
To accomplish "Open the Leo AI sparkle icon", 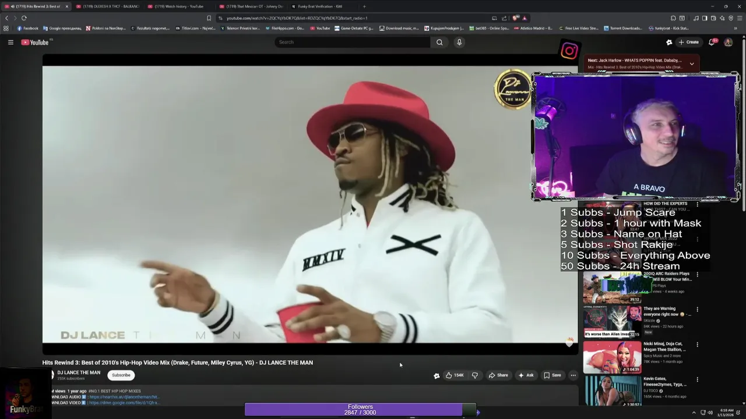I will coord(722,18).
